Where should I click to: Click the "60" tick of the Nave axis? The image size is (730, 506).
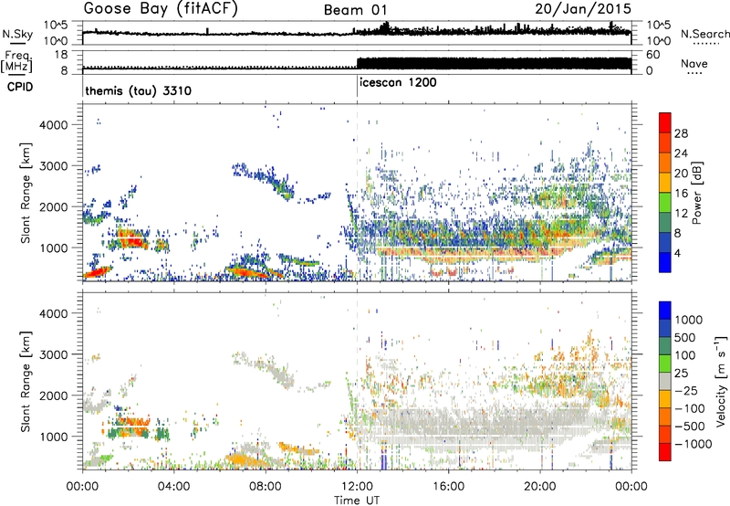(653, 55)
